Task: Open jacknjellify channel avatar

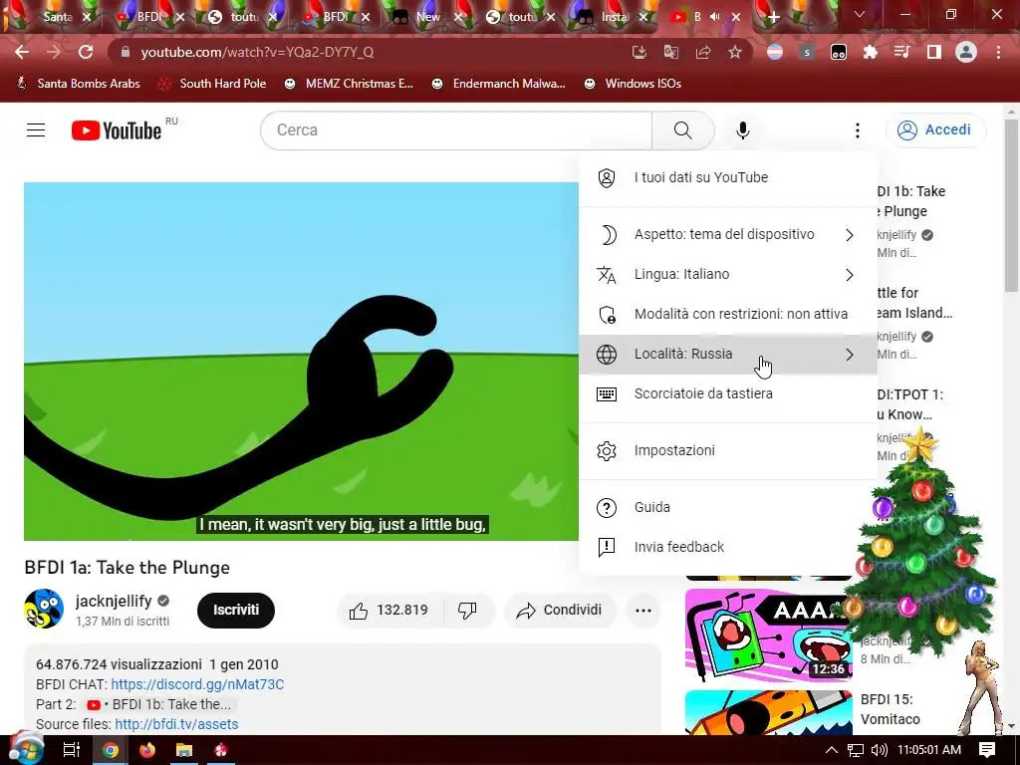Action: 44,609
